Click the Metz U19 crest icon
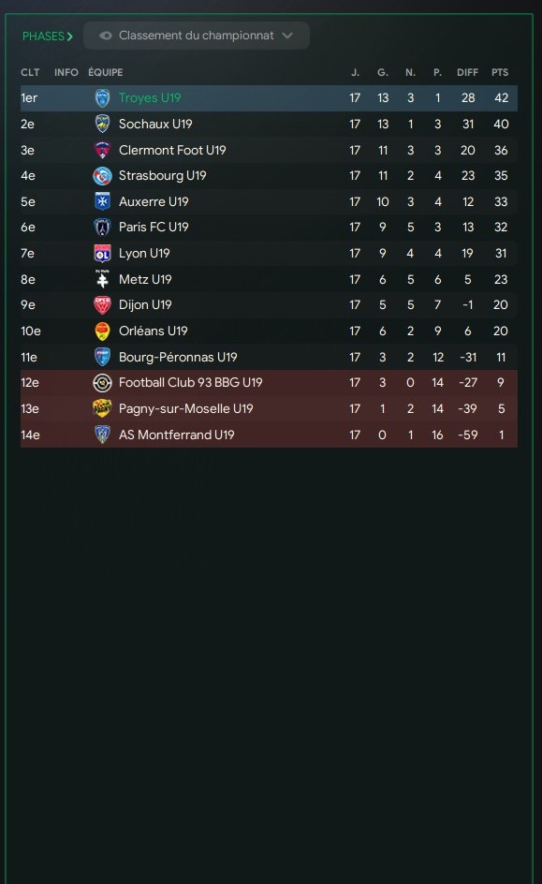 [102, 279]
